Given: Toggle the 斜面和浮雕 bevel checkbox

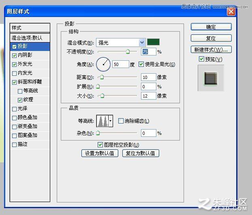Looking at the screenshot, I should [x=14, y=82].
